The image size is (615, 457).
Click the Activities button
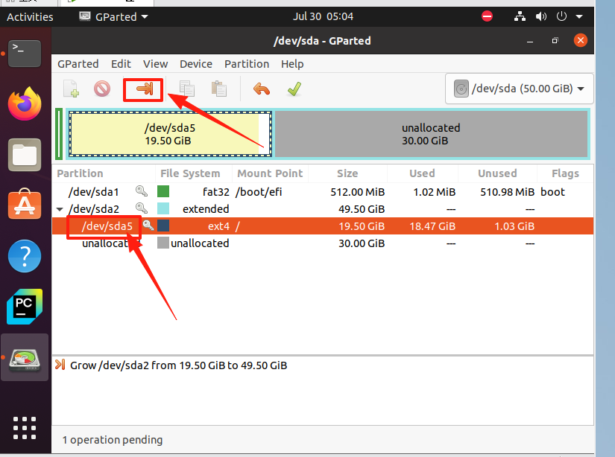tap(30, 17)
